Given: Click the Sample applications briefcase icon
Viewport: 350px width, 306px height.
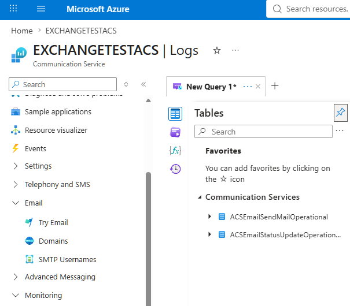Looking at the screenshot, I should pos(16,112).
